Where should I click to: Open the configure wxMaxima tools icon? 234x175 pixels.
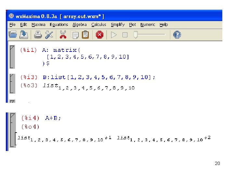tap(49, 35)
